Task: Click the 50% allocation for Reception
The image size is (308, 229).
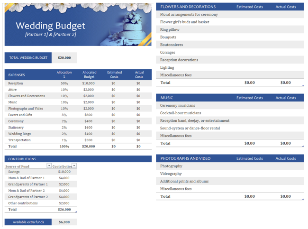Action: pyautogui.click(x=64, y=83)
